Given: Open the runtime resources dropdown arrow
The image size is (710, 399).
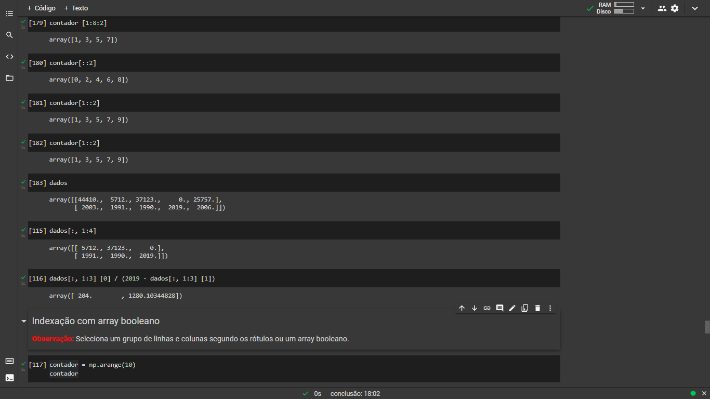Looking at the screenshot, I should 643,8.
